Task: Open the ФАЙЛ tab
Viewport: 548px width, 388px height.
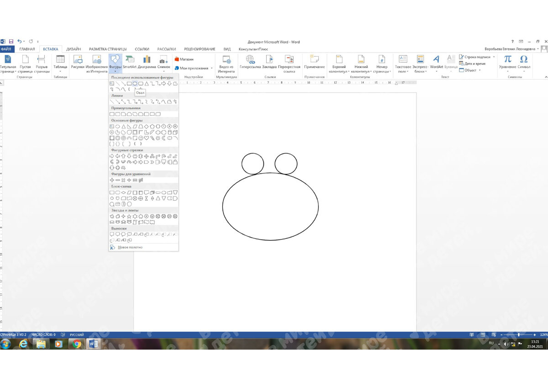Action: (x=7, y=49)
